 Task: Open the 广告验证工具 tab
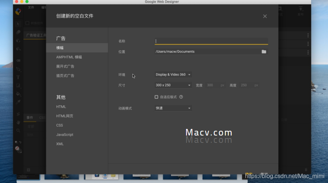point(36,35)
